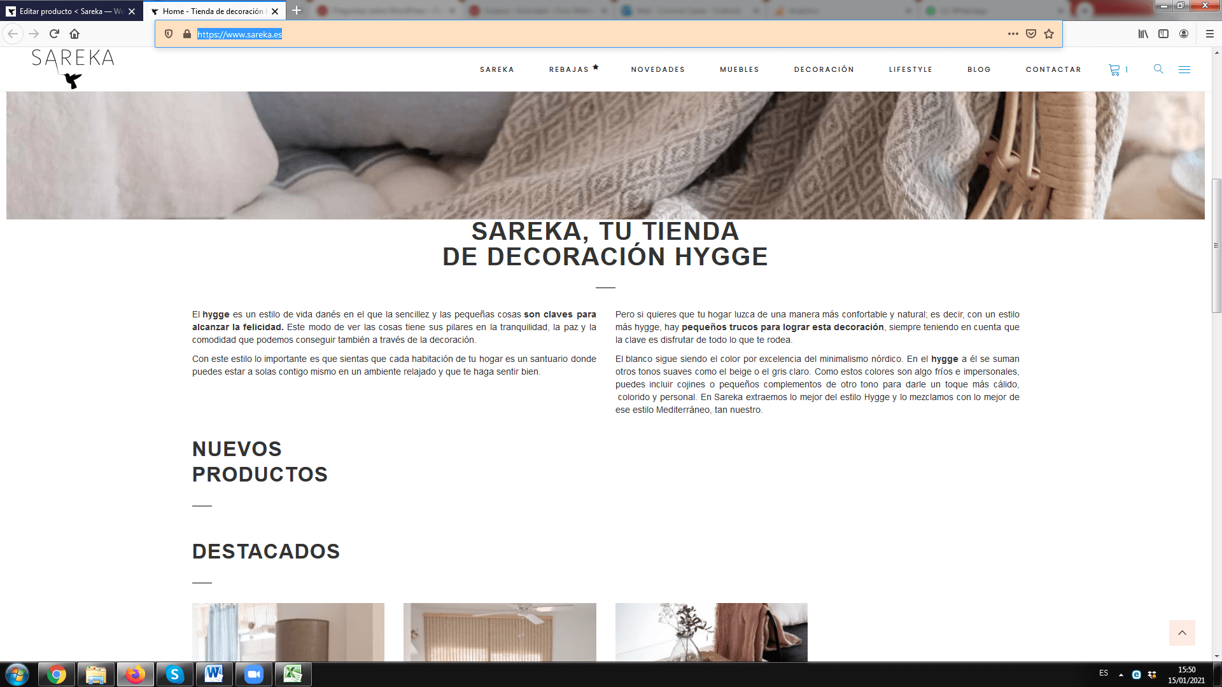Image resolution: width=1222 pixels, height=687 pixels.
Task: Open the NOVEDADES menu item
Action: [657, 69]
